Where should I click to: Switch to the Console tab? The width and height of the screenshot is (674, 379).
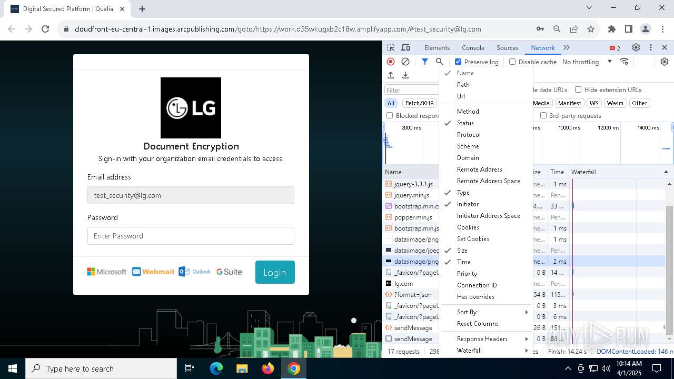473,47
